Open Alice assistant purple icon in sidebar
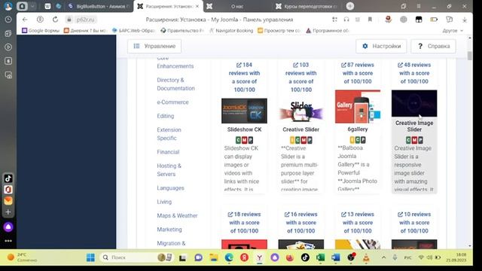Viewport: 482px width, 271px height. (x=8, y=227)
